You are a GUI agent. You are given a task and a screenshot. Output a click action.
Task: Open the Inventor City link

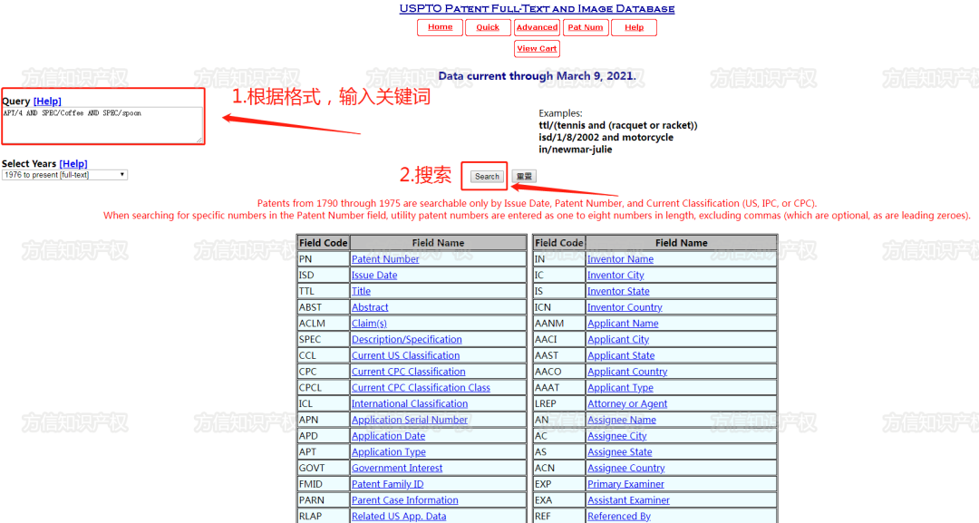[x=616, y=276]
